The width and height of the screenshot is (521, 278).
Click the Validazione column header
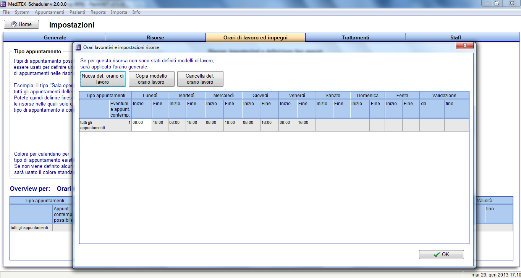444,95
